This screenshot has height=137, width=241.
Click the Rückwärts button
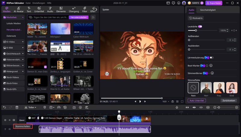click(196, 18)
